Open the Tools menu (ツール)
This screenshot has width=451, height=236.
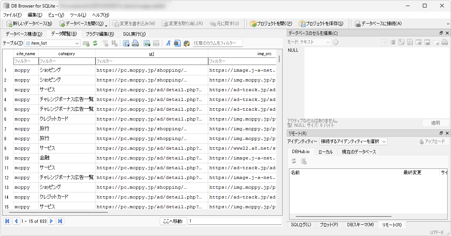click(x=78, y=15)
